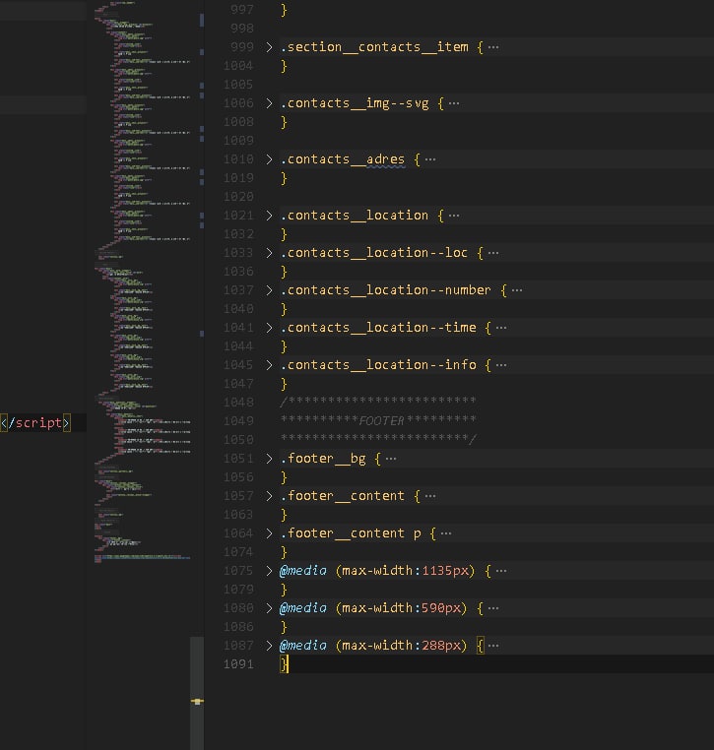Click the minimap slider at bottom
714x750 pixels.
point(197,693)
